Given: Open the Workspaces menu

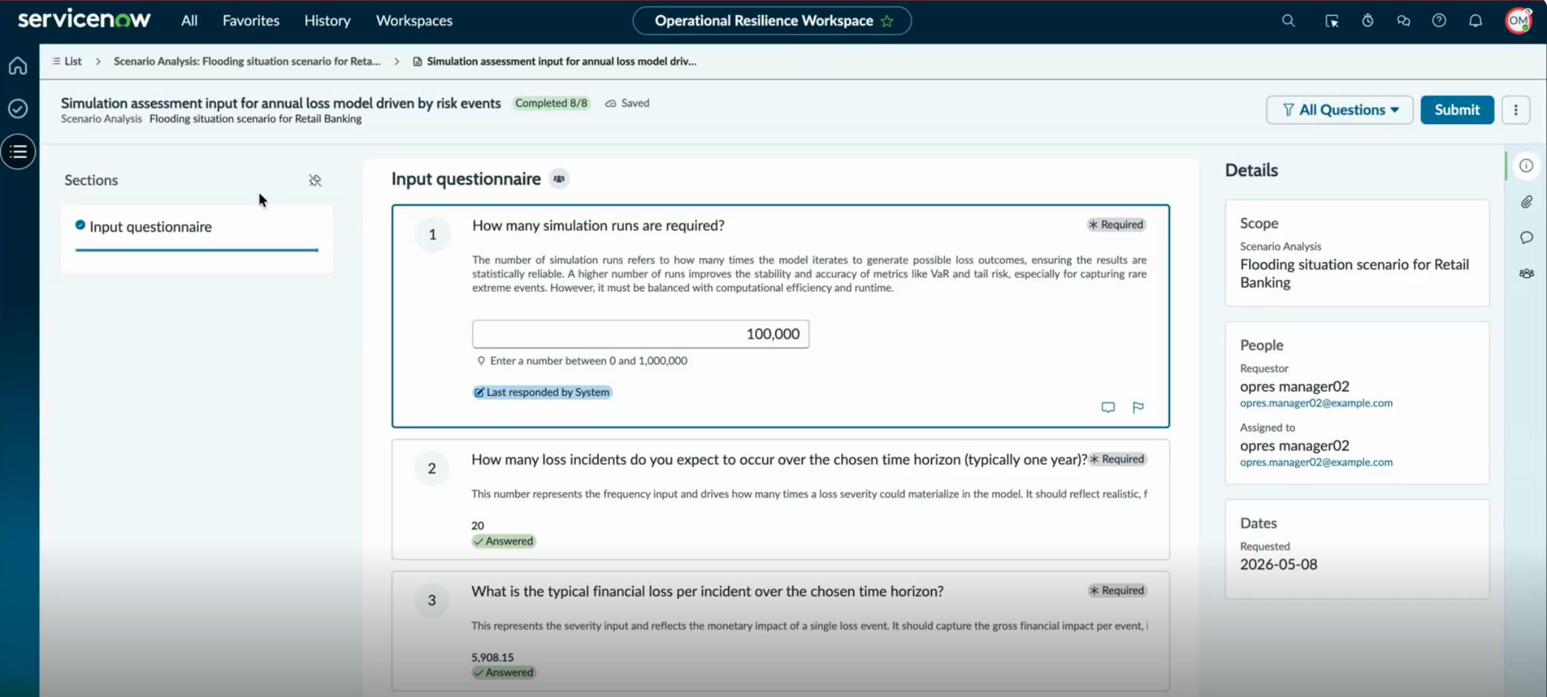Looking at the screenshot, I should point(414,20).
